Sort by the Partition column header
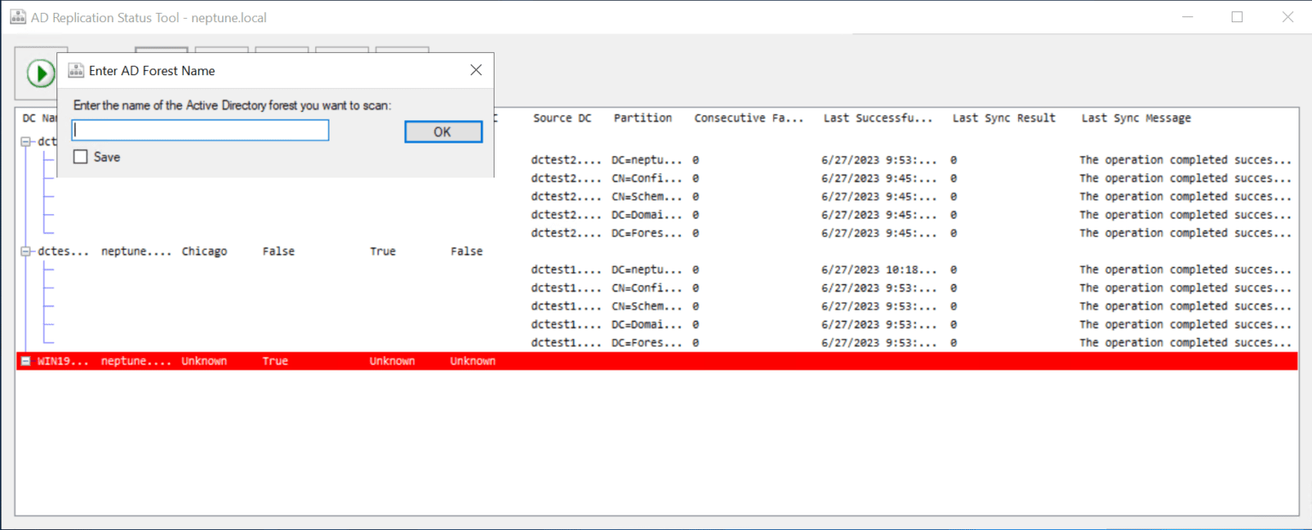 point(642,118)
